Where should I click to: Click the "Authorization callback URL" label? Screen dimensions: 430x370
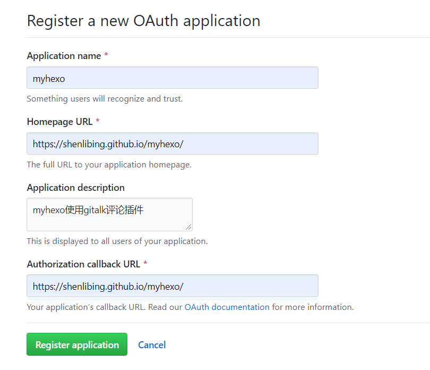click(x=83, y=264)
